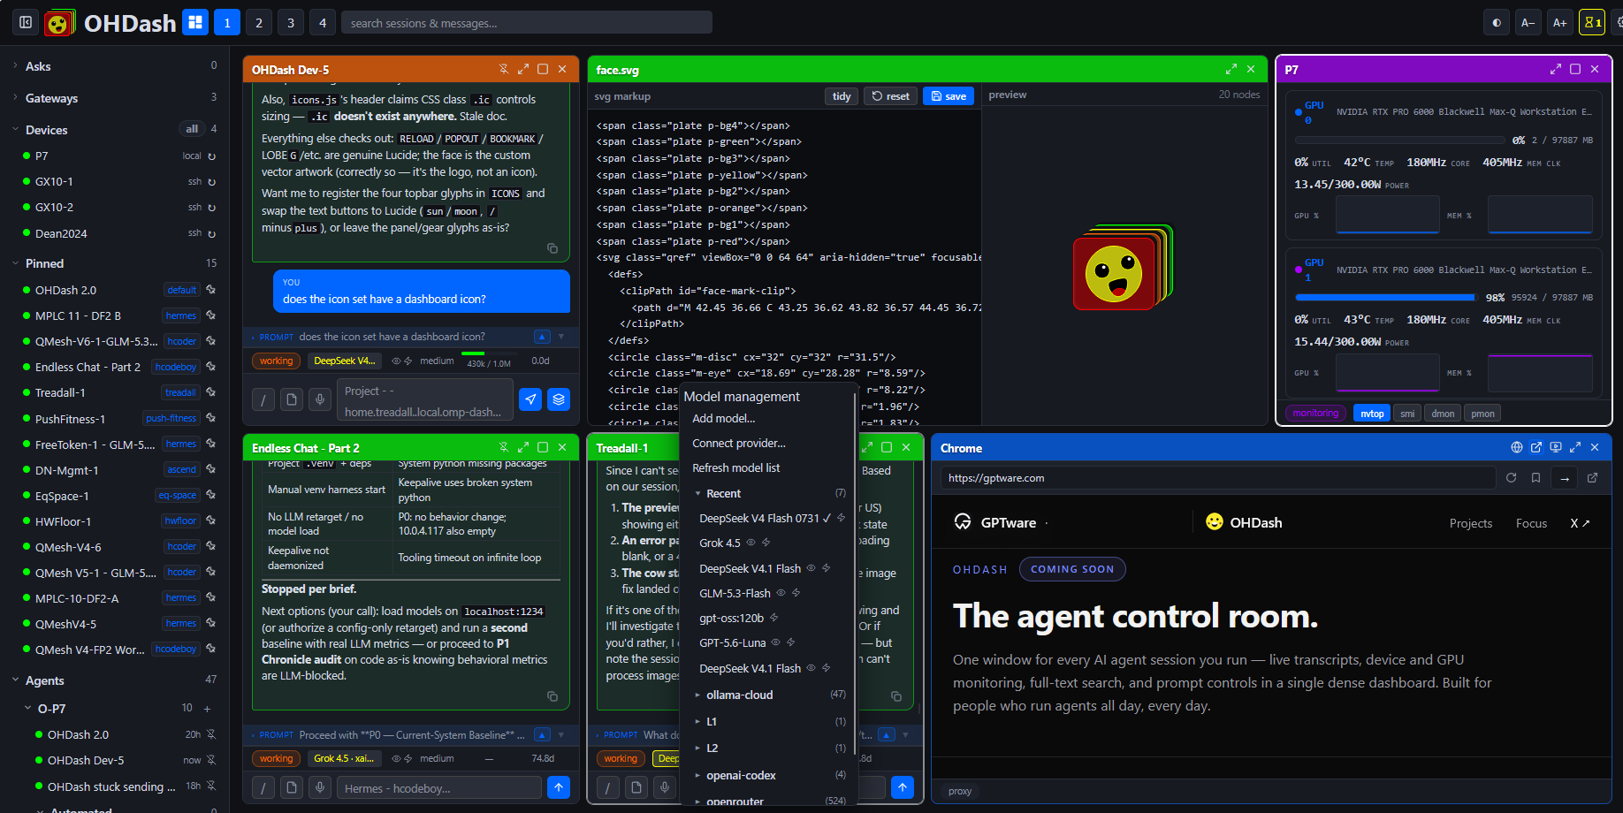
Task: Open DeepSeek V4 model dropdown in Dev-5
Action: (345, 361)
